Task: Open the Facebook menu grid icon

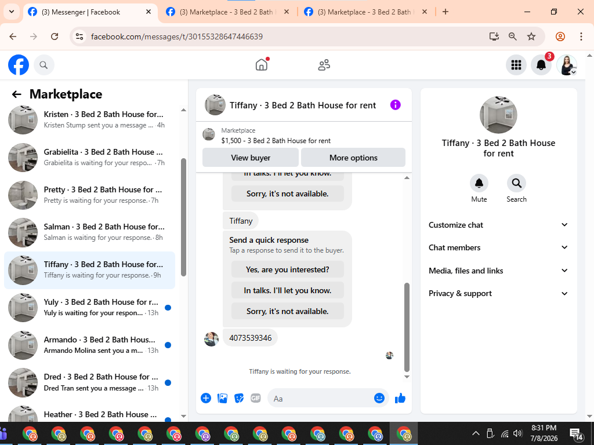Action: coord(516,65)
